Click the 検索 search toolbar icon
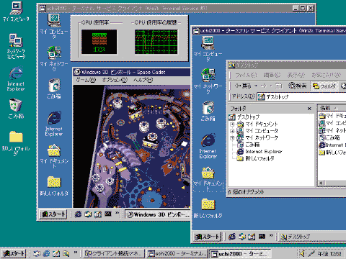Viewport: 346px width, 259px height. tap(297, 86)
